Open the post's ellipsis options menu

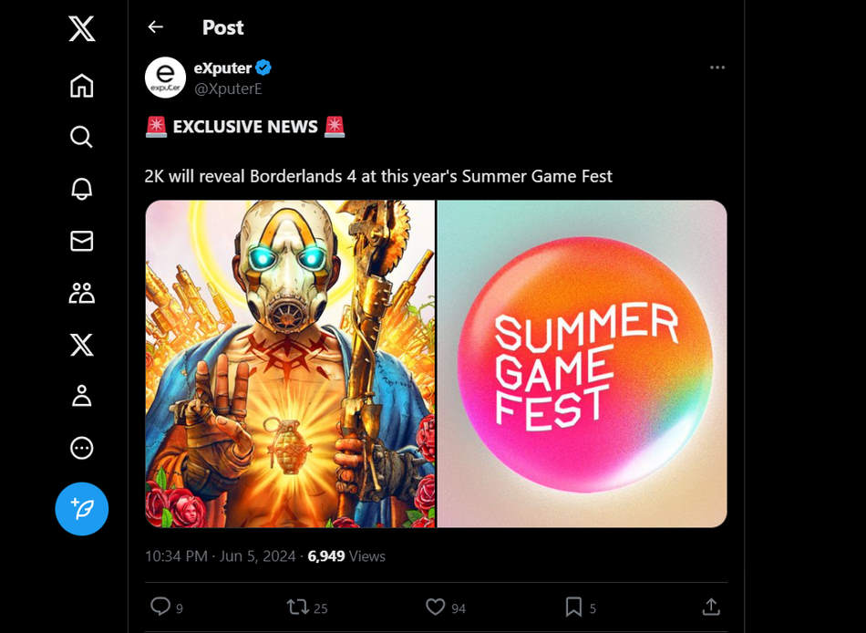tap(717, 67)
